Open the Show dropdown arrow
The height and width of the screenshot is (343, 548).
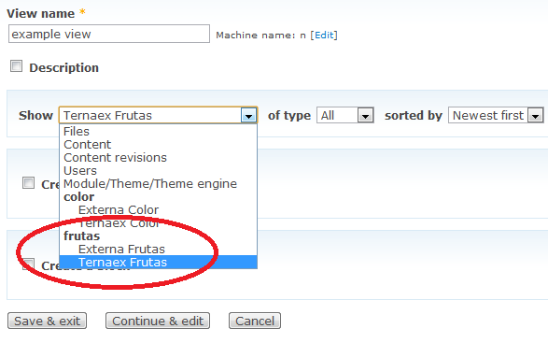(x=249, y=116)
